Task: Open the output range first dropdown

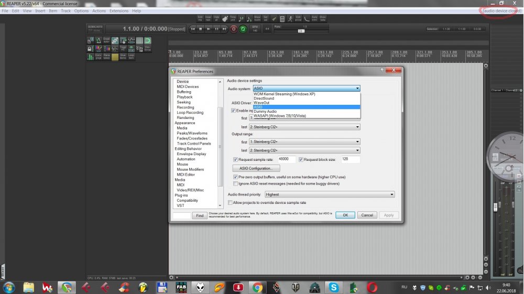Action: pyautogui.click(x=304, y=141)
